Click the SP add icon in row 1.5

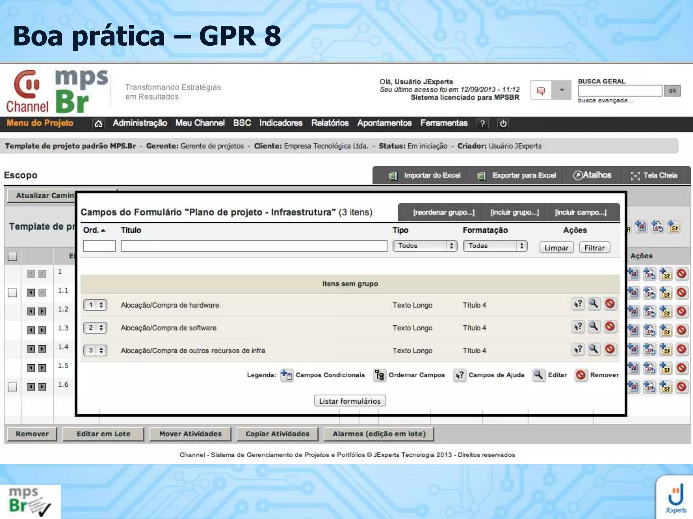666,368
